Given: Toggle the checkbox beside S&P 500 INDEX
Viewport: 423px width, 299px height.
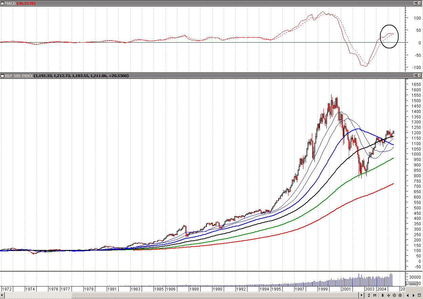Looking at the screenshot, I should pos(2,76).
